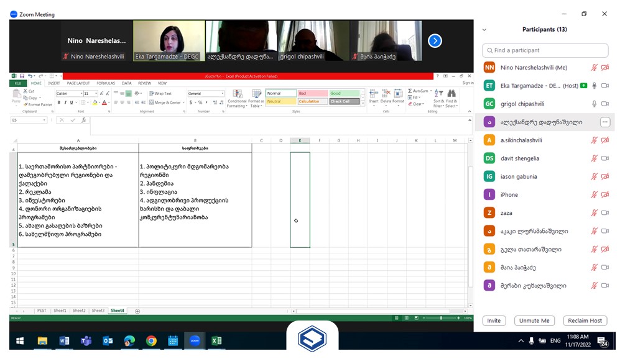Click the AutoSum sigma icon
Viewport: 625px width, 359px height.
[410, 91]
